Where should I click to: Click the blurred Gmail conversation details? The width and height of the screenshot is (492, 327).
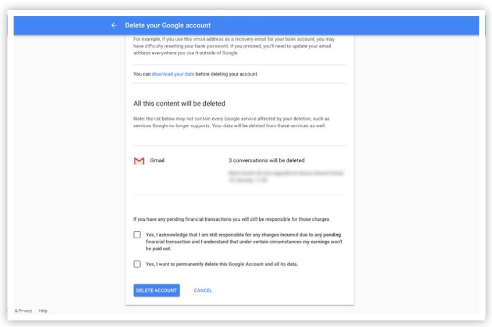click(285, 177)
